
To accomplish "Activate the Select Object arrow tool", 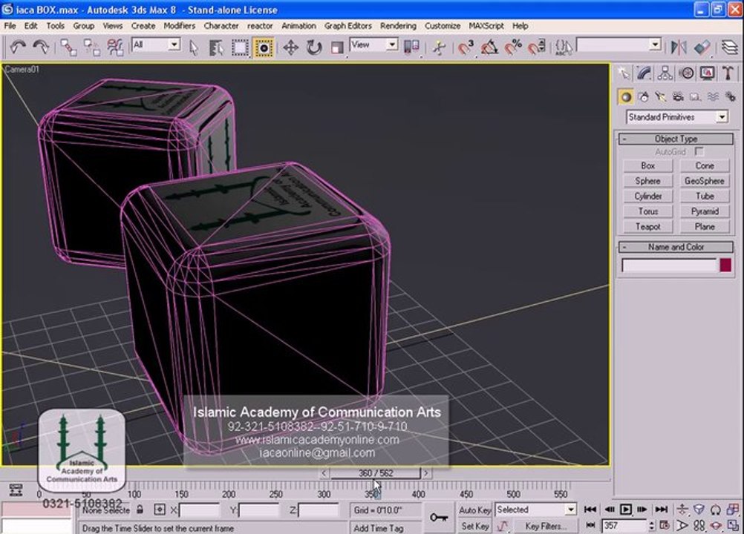I will tap(194, 47).
